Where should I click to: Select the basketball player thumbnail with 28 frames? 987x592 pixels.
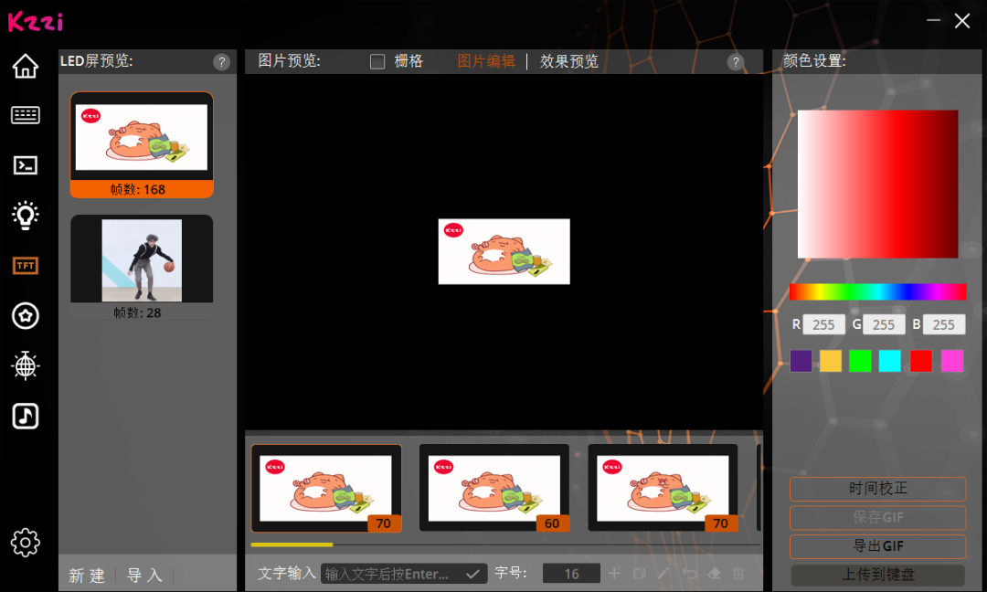click(x=142, y=268)
